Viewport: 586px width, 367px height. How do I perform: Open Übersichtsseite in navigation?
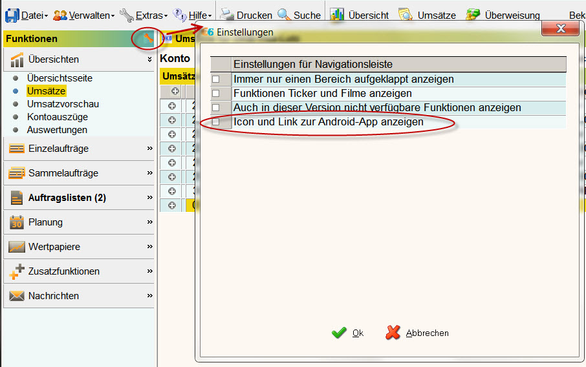point(60,78)
